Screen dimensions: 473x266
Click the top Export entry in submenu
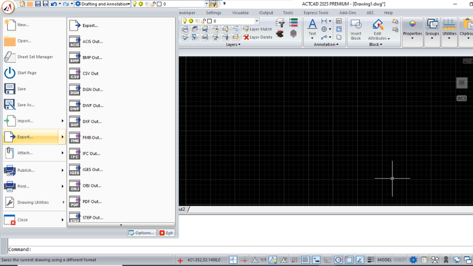click(121, 26)
